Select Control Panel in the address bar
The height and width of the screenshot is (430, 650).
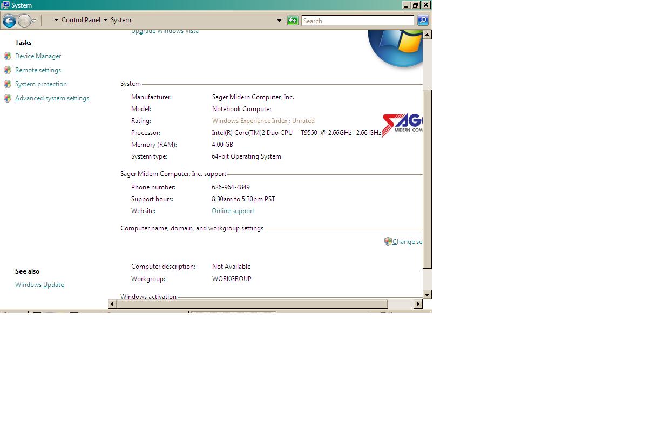coord(81,20)
